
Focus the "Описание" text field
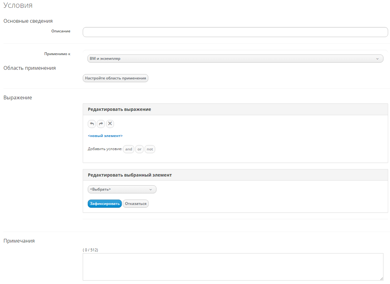235,32
